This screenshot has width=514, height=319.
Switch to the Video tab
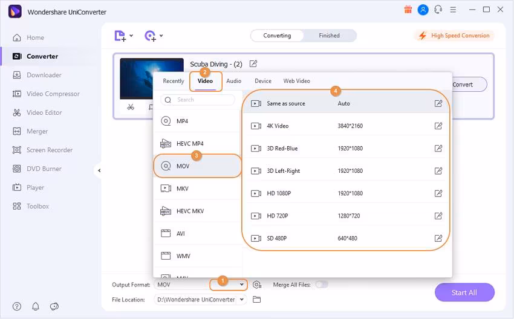(205, 81)
